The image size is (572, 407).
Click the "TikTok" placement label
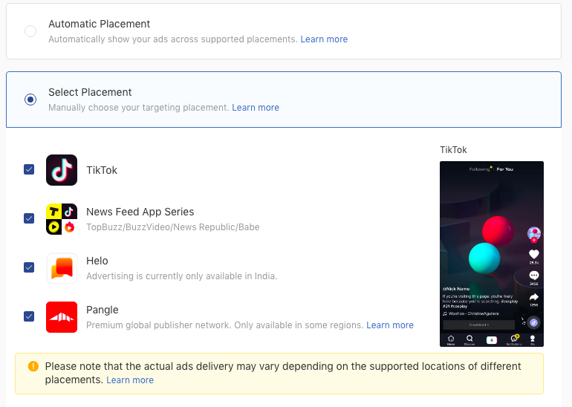click(x=102, y=170)
